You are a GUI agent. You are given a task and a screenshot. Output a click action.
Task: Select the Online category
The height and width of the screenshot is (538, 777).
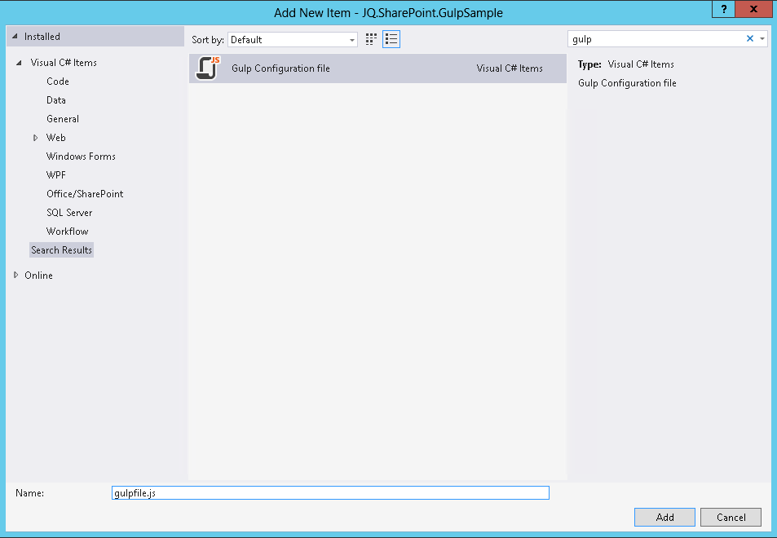(x=38, y=276)
